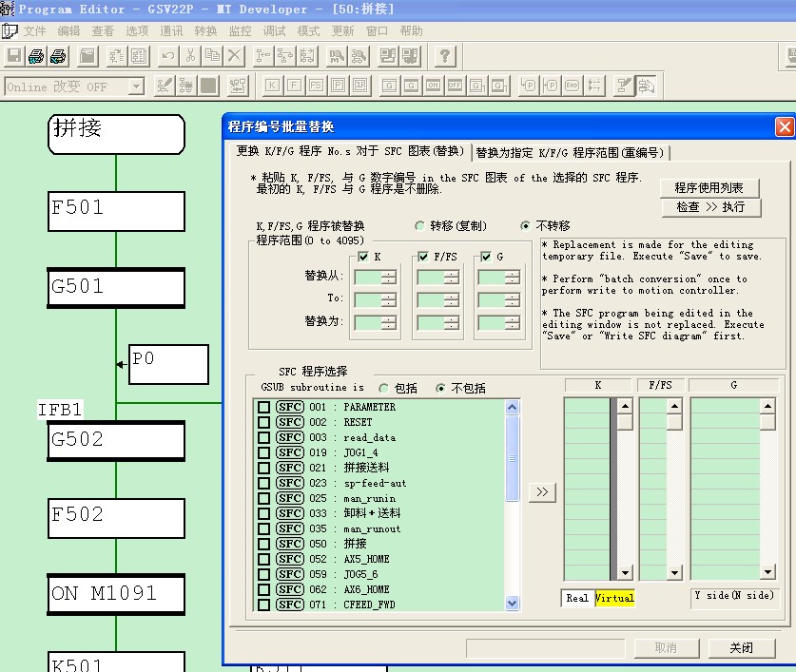The image size is (796, 672).
Task: Click the K motion step toolbar icon
Action: [x=273, y=86]
